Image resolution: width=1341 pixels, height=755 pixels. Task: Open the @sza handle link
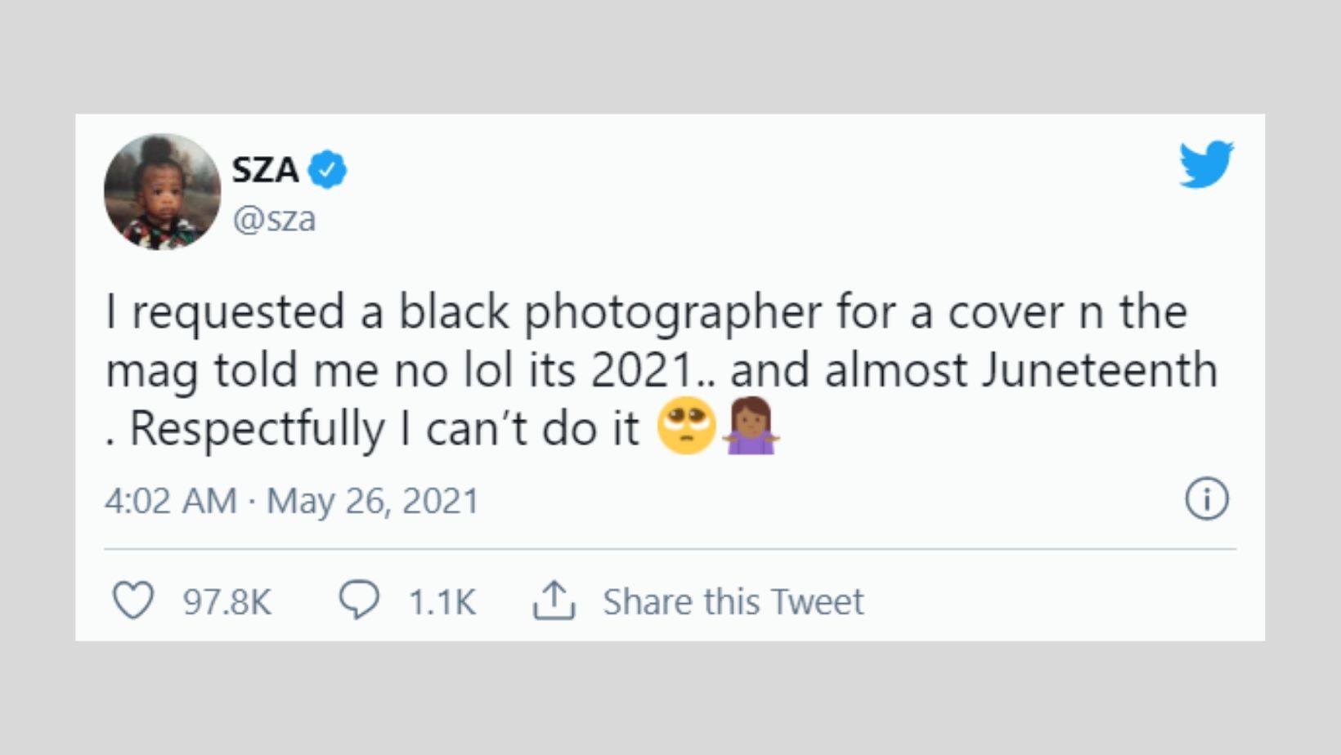pos(274,219)
